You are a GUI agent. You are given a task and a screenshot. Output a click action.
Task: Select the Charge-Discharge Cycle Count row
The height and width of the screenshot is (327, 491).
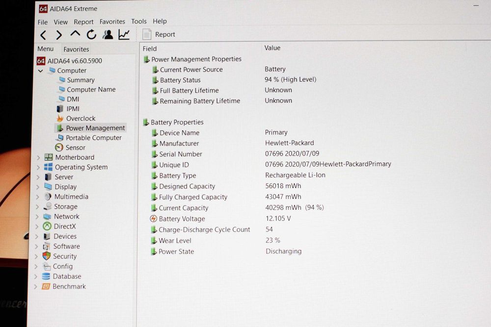pyautogui.click(x=200, y=230)
